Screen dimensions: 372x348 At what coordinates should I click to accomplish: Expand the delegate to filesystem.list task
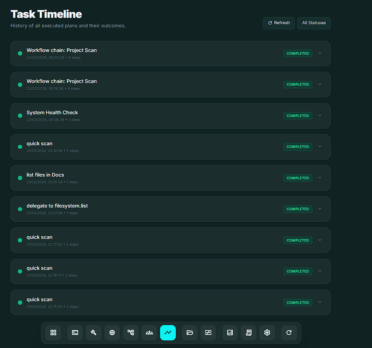pyautogui.click(x=320, y=209)
